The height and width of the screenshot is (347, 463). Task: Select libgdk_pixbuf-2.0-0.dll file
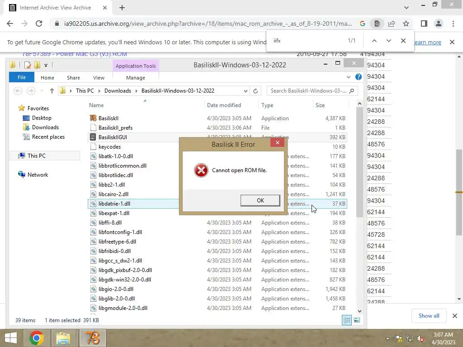[125, 270]
